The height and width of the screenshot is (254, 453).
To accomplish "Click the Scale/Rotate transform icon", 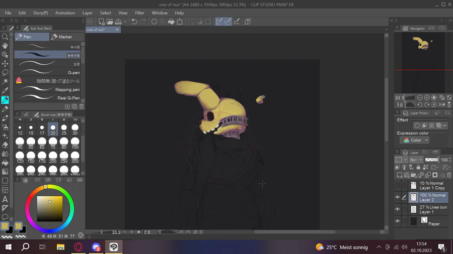I will click(180, 21).
